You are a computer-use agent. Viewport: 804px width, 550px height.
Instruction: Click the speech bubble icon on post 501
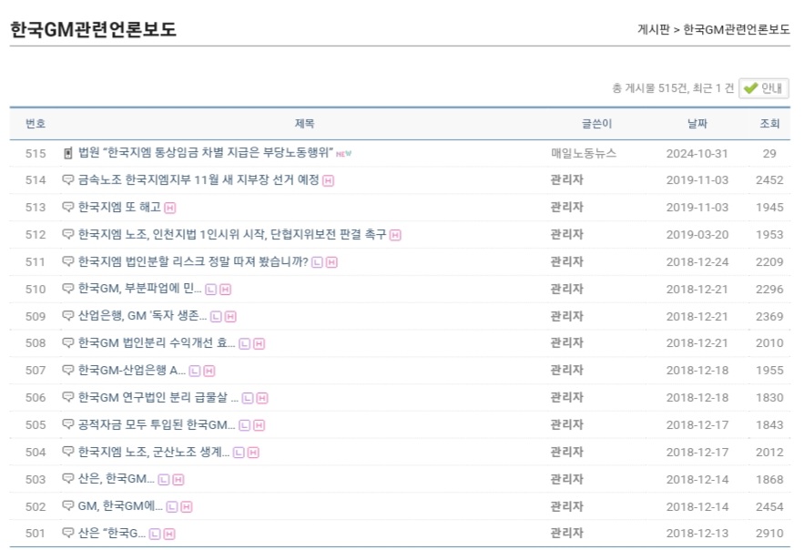67,533
